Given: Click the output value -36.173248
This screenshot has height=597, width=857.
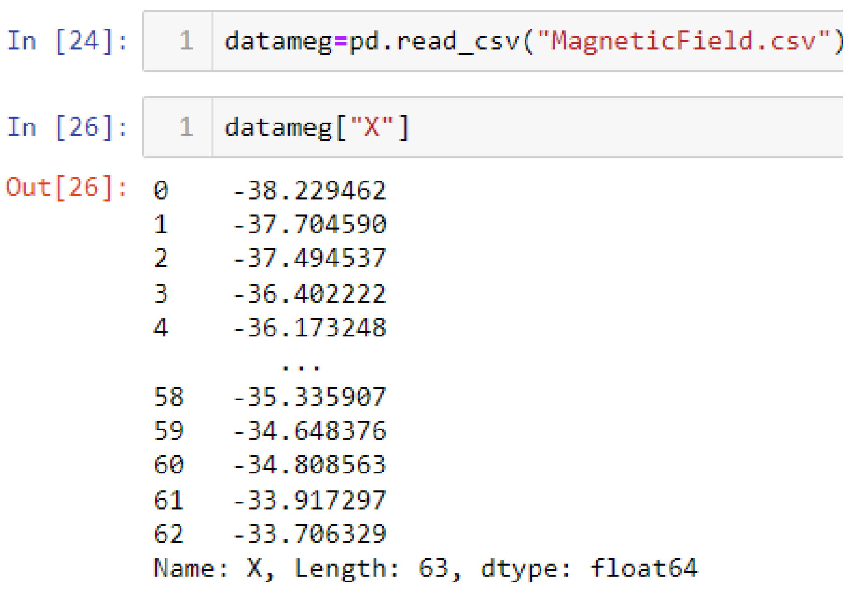Looking at the screenshot, I should 310,328.
